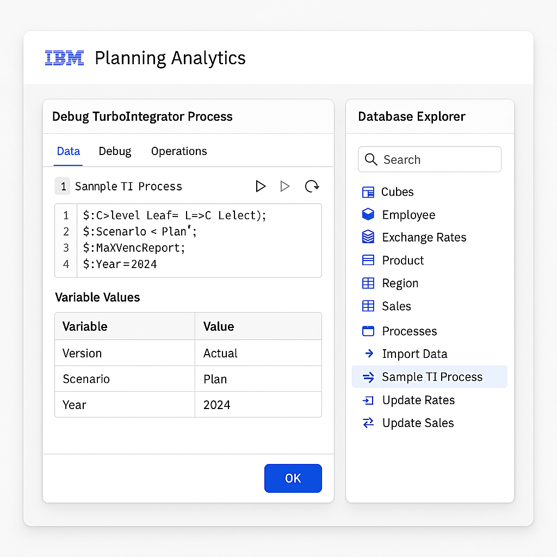Click the Exchange Rates stacked icon
Screen dimensions: 557x557
[368, 237]
